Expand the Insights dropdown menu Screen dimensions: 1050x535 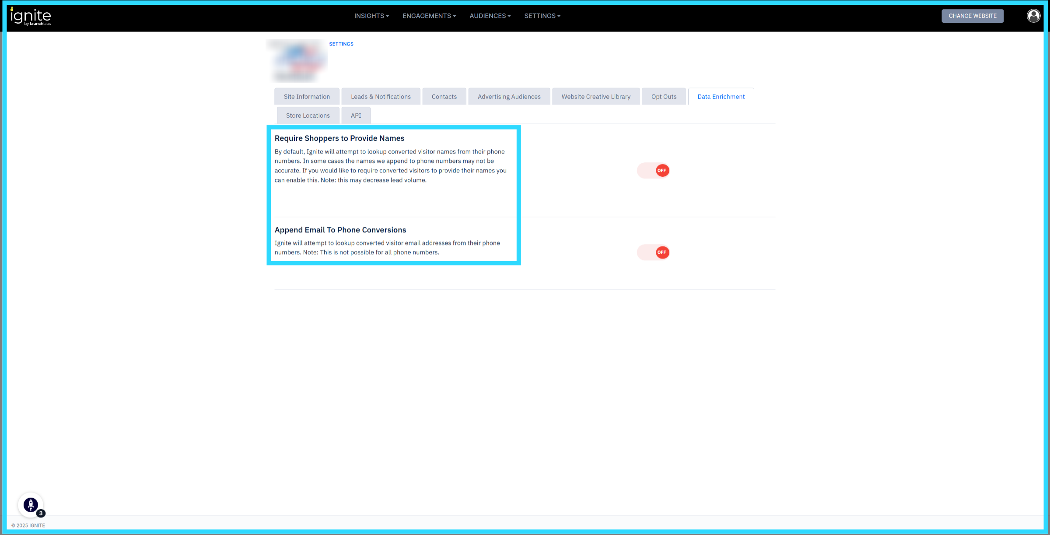click(x=371, y=16)
